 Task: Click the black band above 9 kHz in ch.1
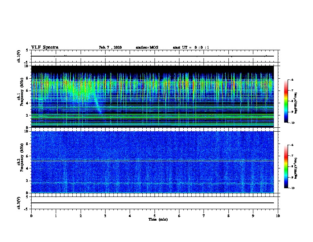pos(153,69)
